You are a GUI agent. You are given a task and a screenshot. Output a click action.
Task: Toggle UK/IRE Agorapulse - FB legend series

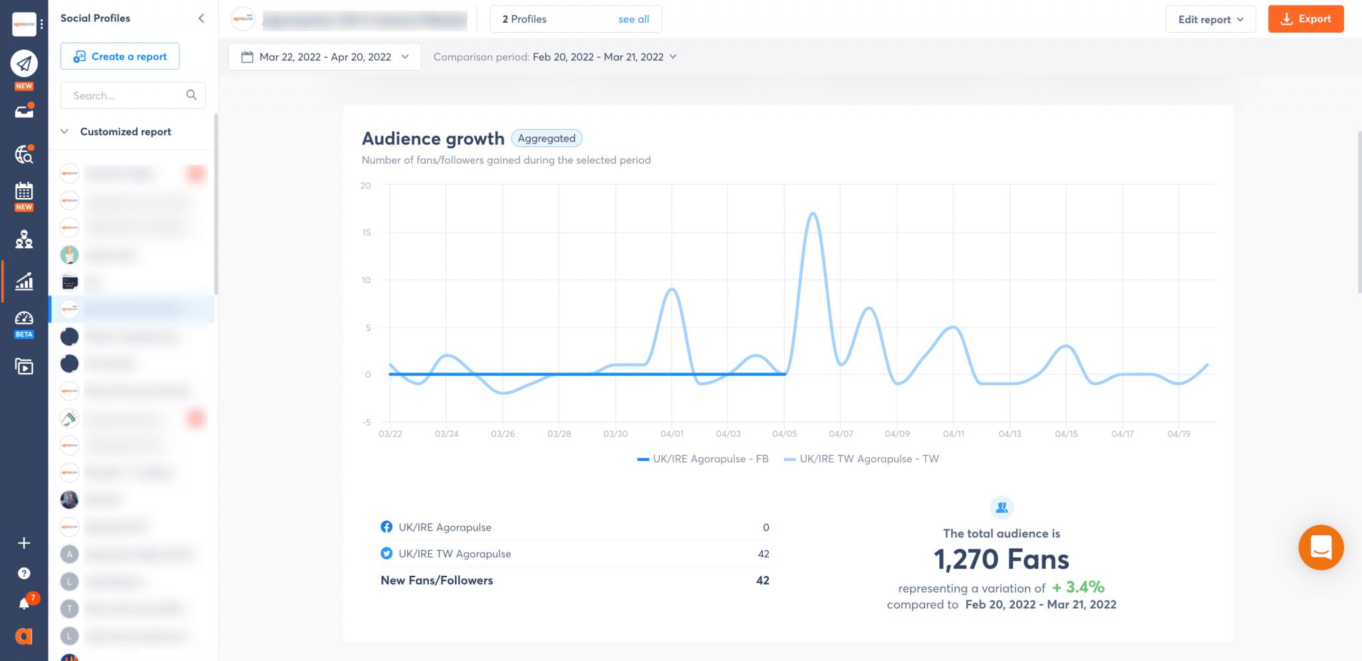coord(703,459)
